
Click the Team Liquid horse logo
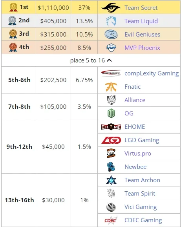111,21
